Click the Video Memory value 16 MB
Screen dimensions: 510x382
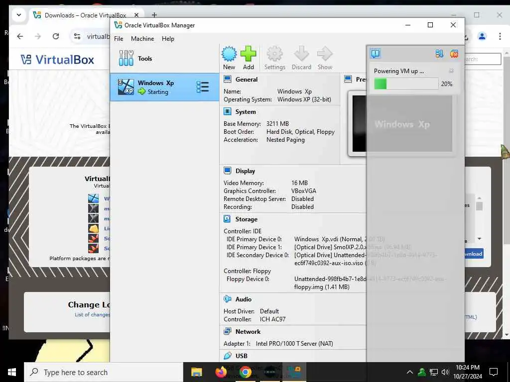coord(299,183)
